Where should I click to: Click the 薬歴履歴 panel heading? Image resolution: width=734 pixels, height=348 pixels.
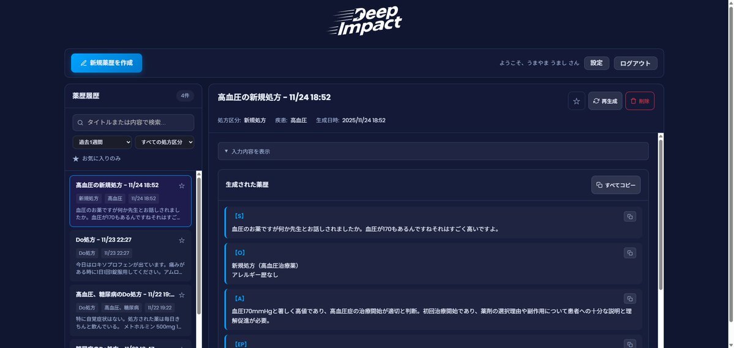(86, 96)
